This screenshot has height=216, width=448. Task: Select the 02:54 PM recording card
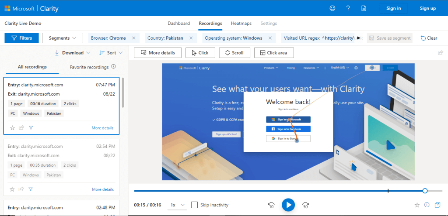click(61, 167)
